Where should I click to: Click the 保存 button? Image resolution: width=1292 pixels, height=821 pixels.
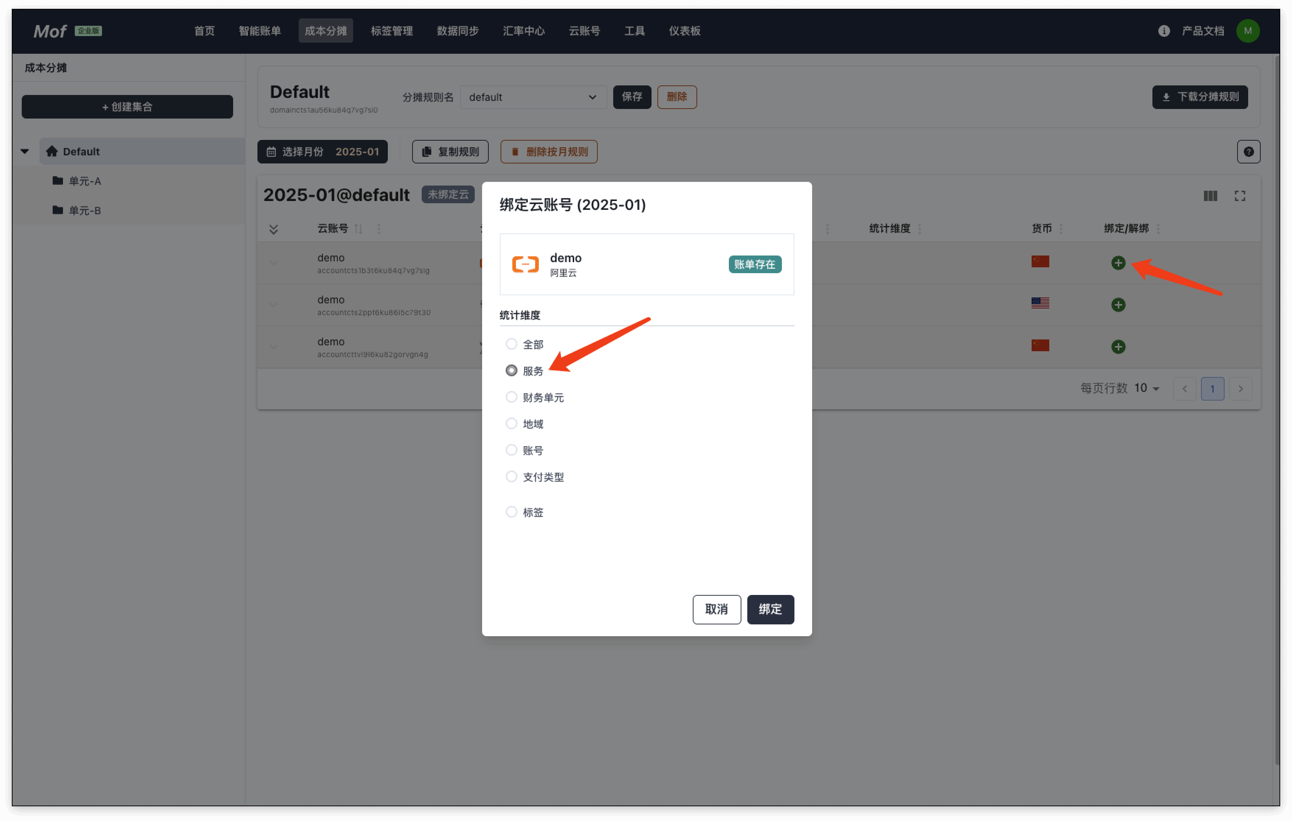tap(632, 97)
